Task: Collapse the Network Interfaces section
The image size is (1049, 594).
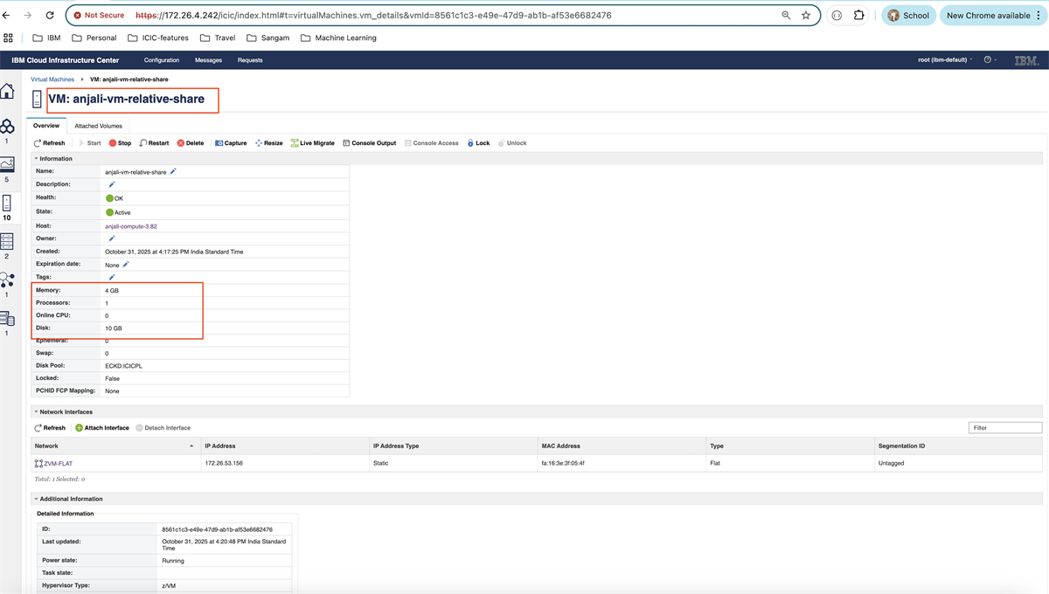Action: (x=37, y=411)
